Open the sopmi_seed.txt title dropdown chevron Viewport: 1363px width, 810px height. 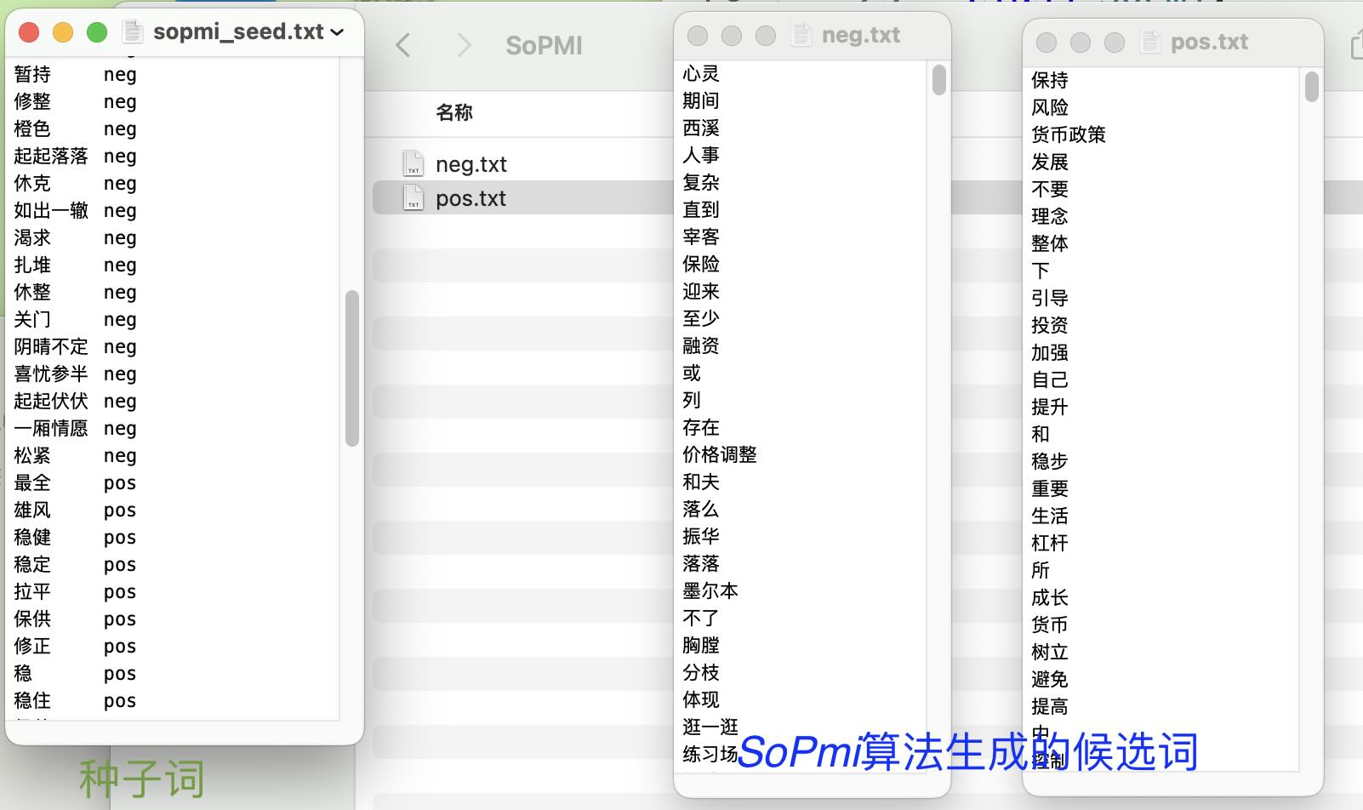coord(338,32)
